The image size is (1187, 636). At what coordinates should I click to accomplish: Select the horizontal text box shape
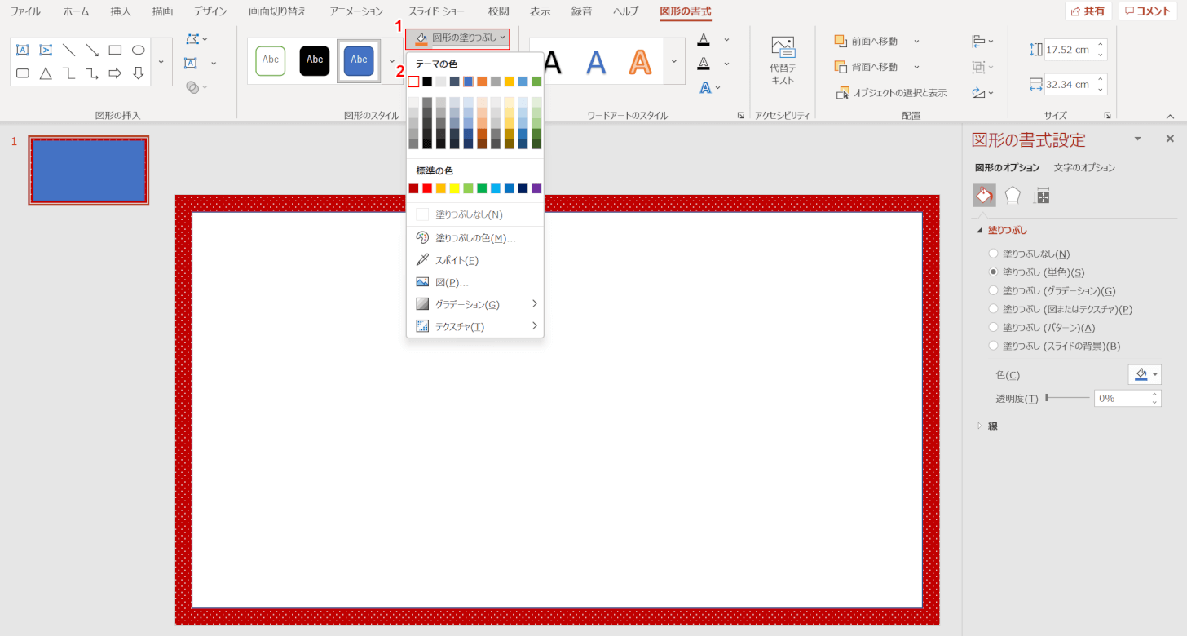click(23, 50)
